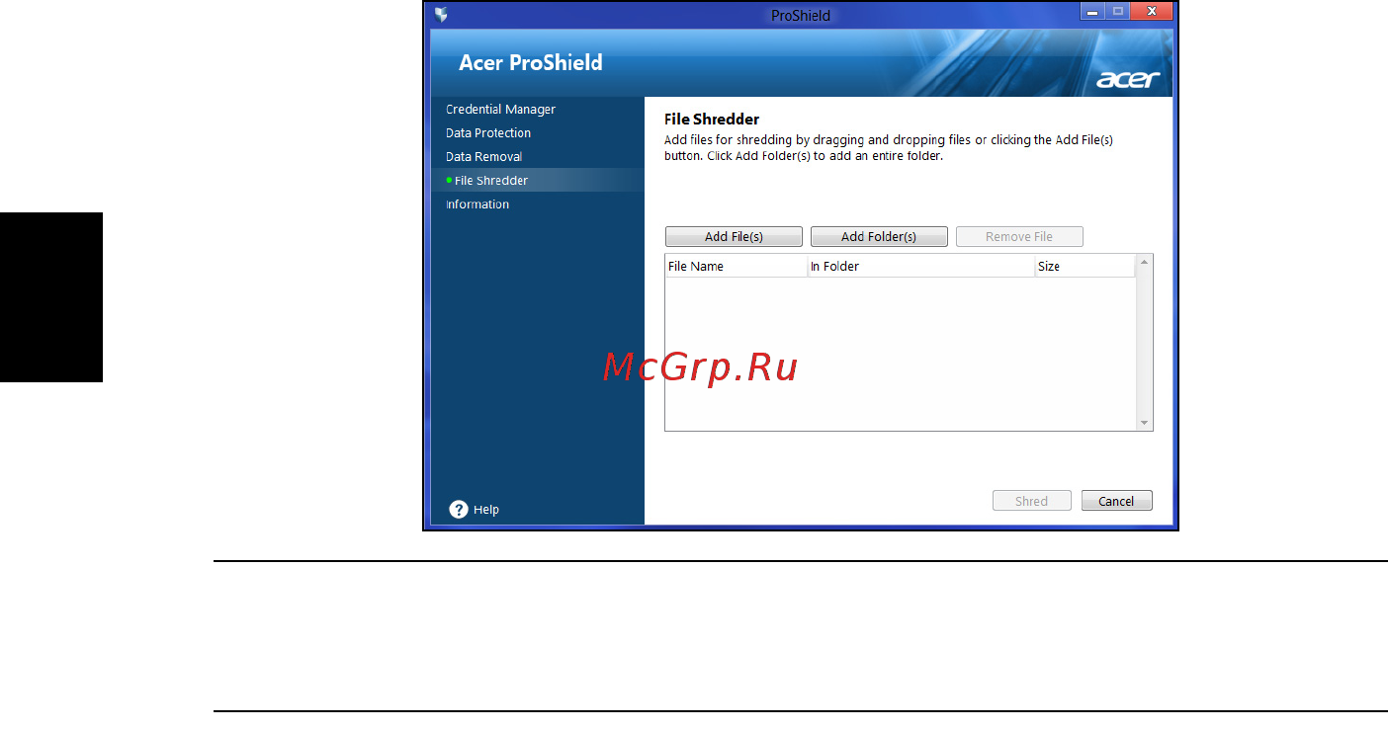Sort list by In Folder column
Viewport: 1388px width, 731px height.
pyautogui.click(x=920, y=267)
